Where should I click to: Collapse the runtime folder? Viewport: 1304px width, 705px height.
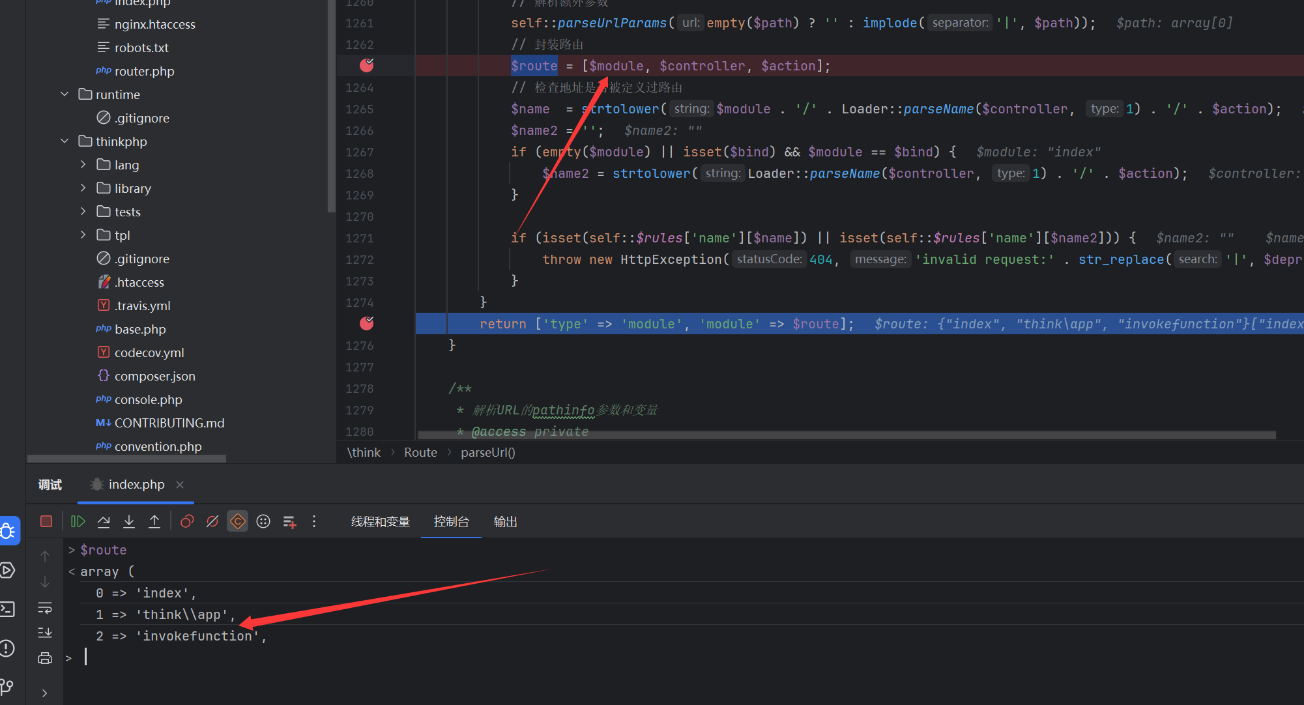point(65,94)
